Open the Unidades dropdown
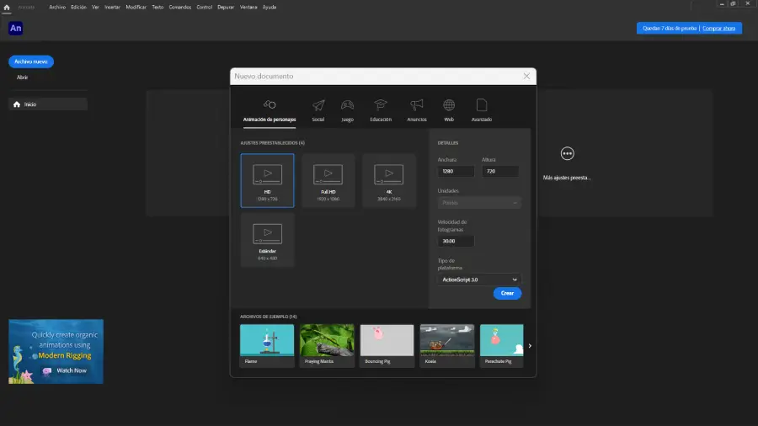758x426 pixels. click(x=479, y=203)
